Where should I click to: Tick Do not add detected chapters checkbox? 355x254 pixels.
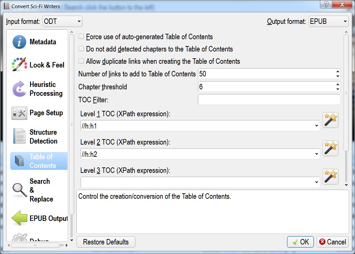(81, 49)
